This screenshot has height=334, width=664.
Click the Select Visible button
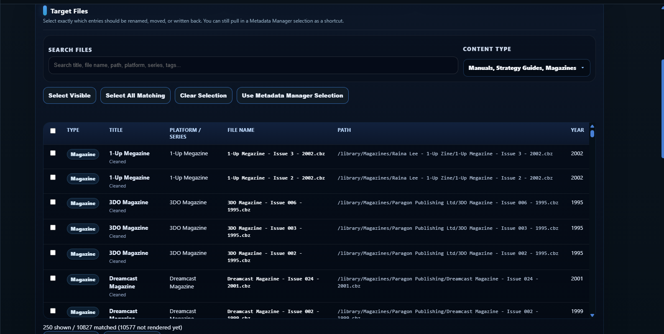69,95
